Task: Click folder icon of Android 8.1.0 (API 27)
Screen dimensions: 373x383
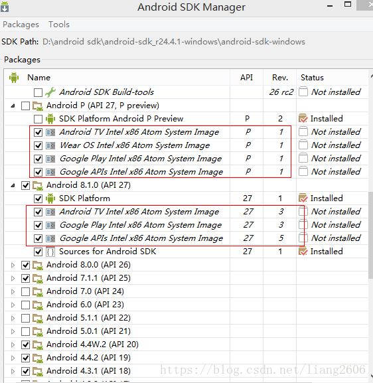Action: [x=38, y=185]
